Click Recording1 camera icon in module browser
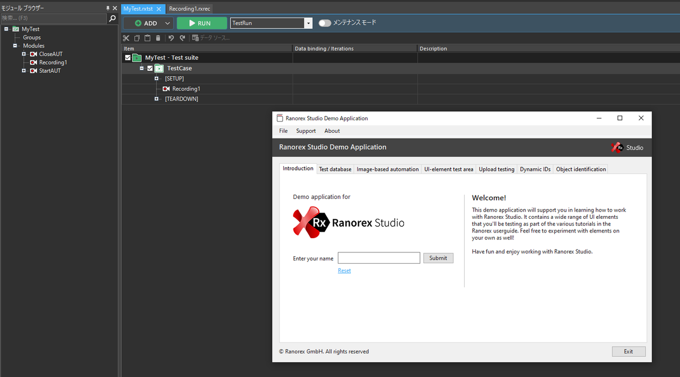This screenshot has width=680, height=377. (34, 62)
